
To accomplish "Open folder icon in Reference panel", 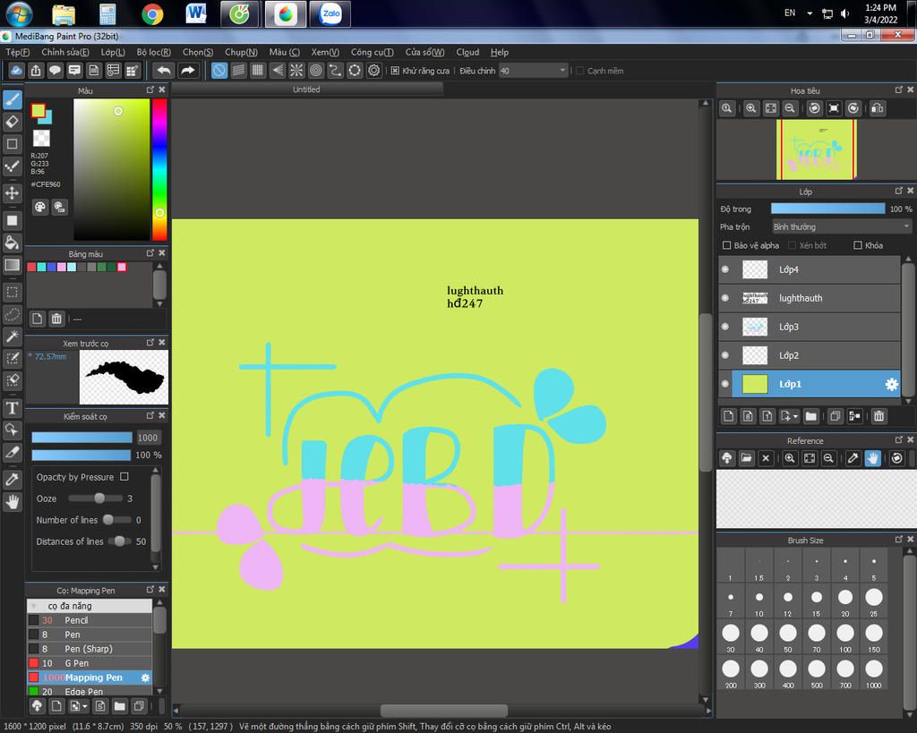I will point(746,458).
